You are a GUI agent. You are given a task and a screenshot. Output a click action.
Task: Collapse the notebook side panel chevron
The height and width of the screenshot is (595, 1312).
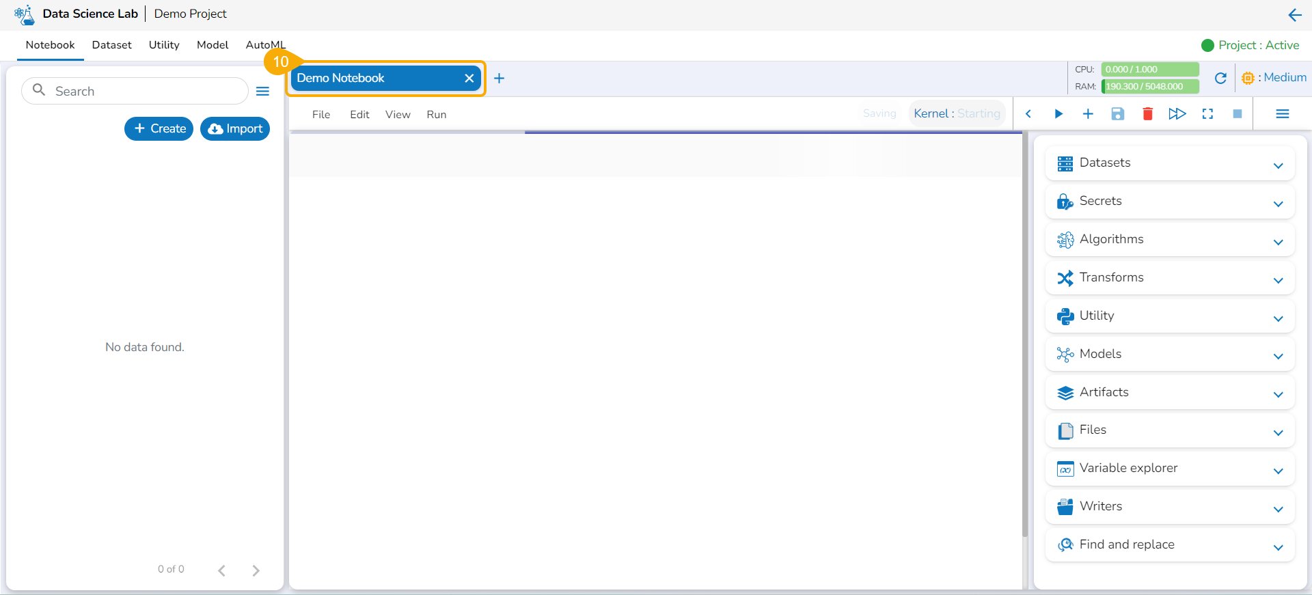(1028, 114)
